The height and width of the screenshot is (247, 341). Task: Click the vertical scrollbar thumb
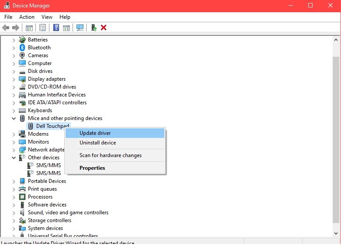click(336, 139)
